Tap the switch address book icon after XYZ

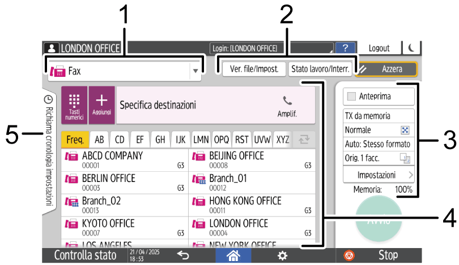click(x=304, y=140)
